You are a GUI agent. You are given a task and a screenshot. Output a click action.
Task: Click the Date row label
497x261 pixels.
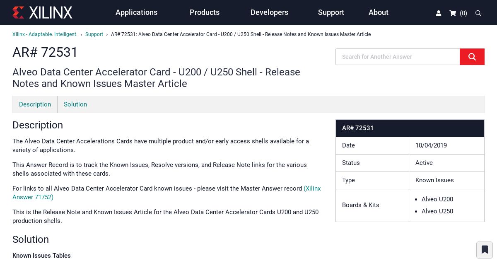[x=348, y=145]
